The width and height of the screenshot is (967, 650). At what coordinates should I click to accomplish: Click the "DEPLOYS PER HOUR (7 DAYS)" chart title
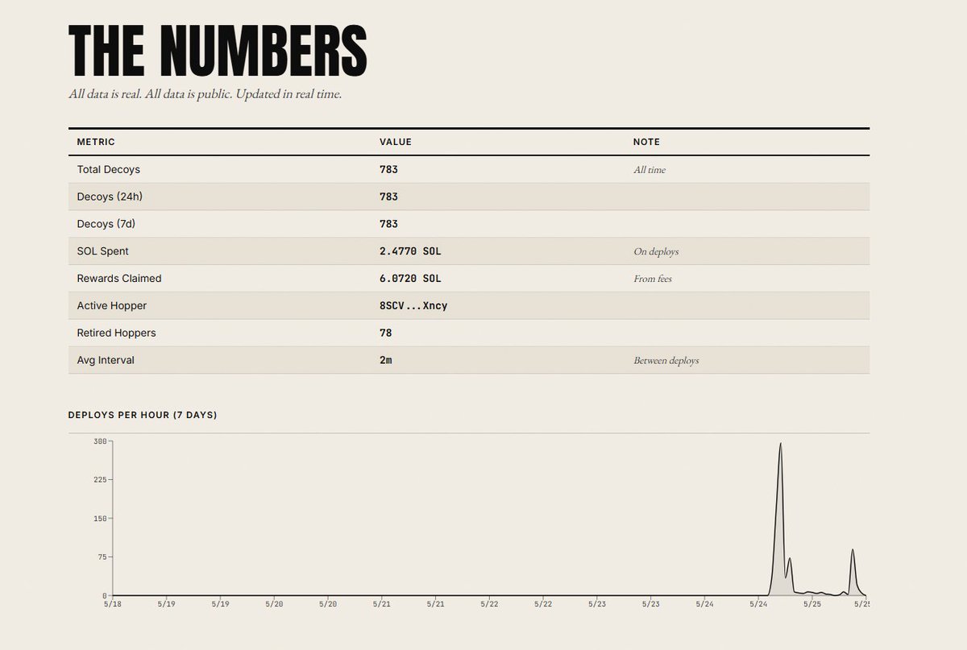pyautogui.click(x=143, y=415)
